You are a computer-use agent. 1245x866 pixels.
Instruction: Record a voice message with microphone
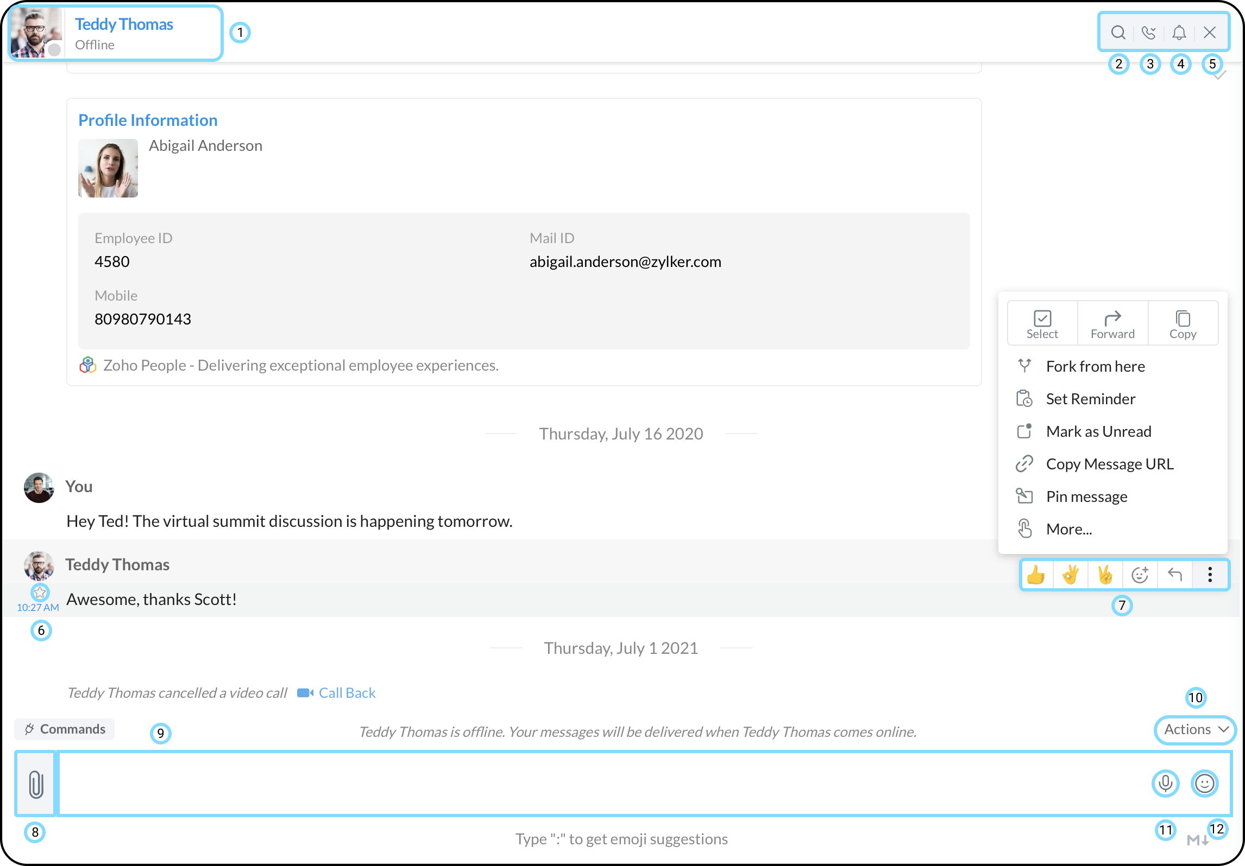[1165, 783]
